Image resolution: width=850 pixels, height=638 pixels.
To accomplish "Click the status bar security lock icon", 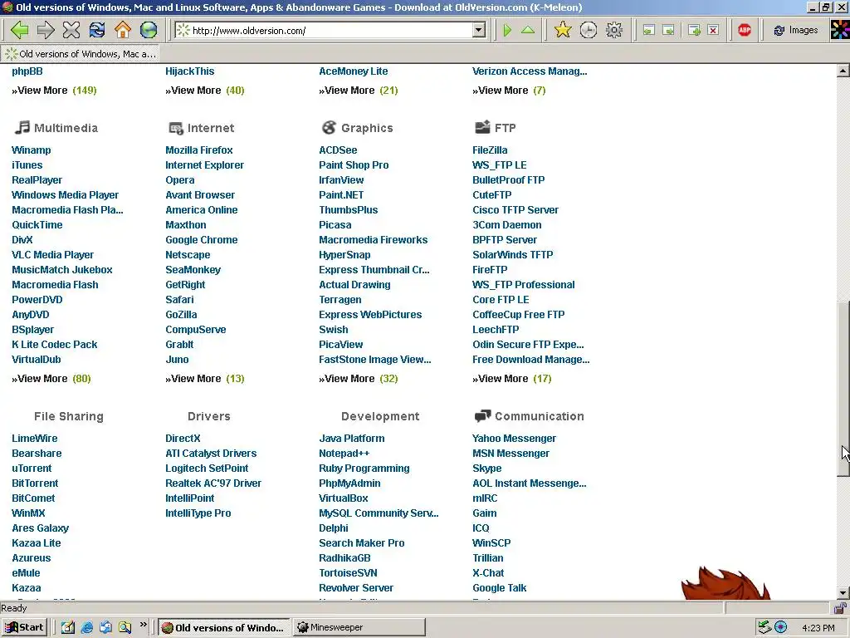I will (x=840, y=608).
